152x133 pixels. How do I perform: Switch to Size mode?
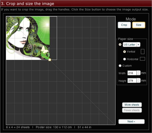tap(139, 25)
